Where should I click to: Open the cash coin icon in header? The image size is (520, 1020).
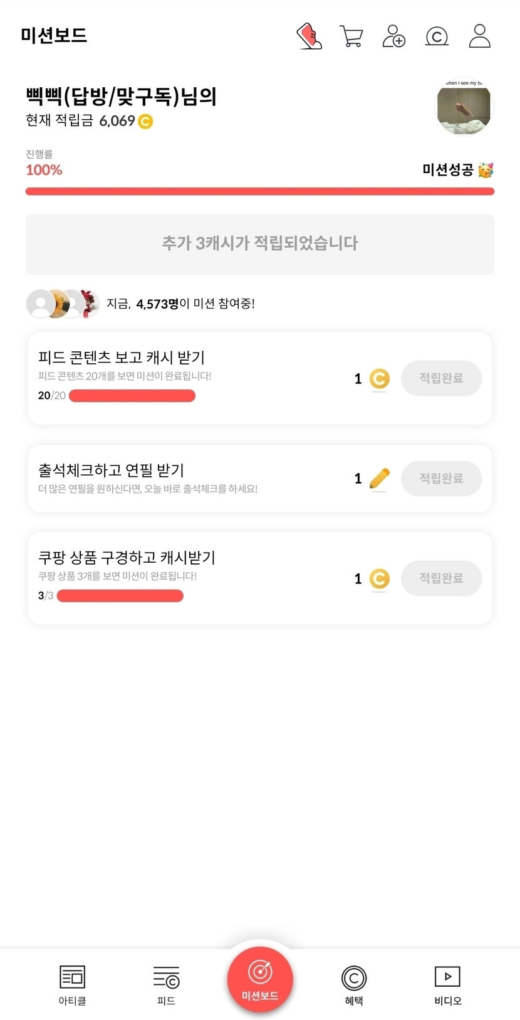[437, 36]
